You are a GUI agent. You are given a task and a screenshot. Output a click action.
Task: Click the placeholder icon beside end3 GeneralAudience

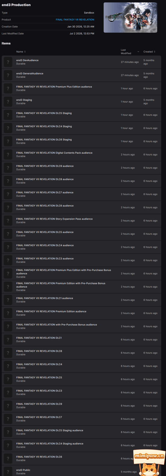point(8,75)
